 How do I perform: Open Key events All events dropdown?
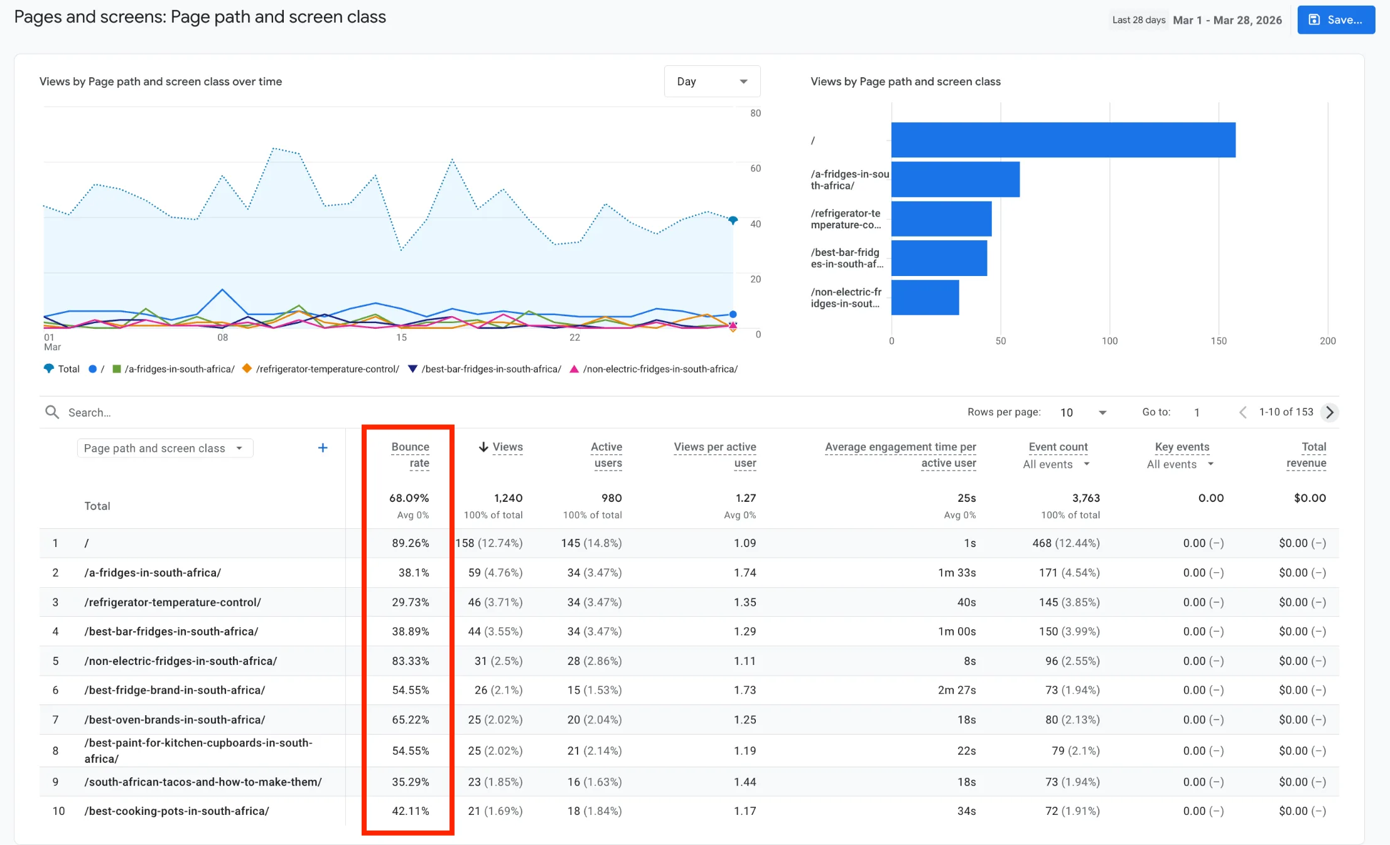(1180, 464)
